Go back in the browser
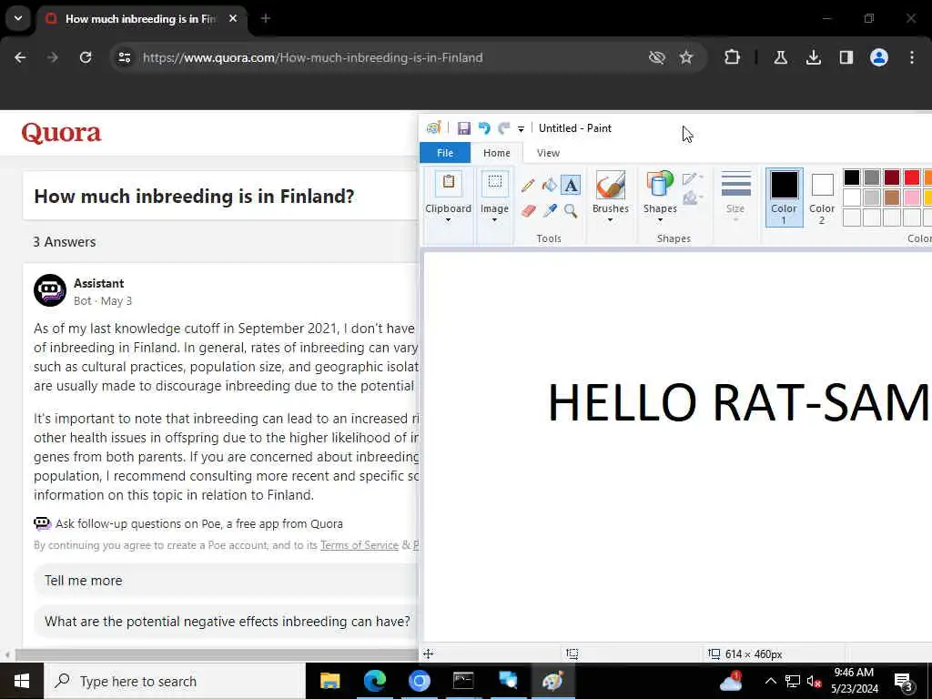Screen dimensions: 932x699 [20, 57]
